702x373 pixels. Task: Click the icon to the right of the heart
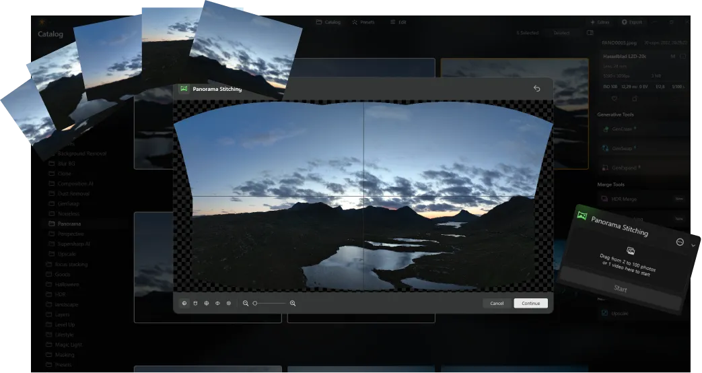click(x=635, y=98)
